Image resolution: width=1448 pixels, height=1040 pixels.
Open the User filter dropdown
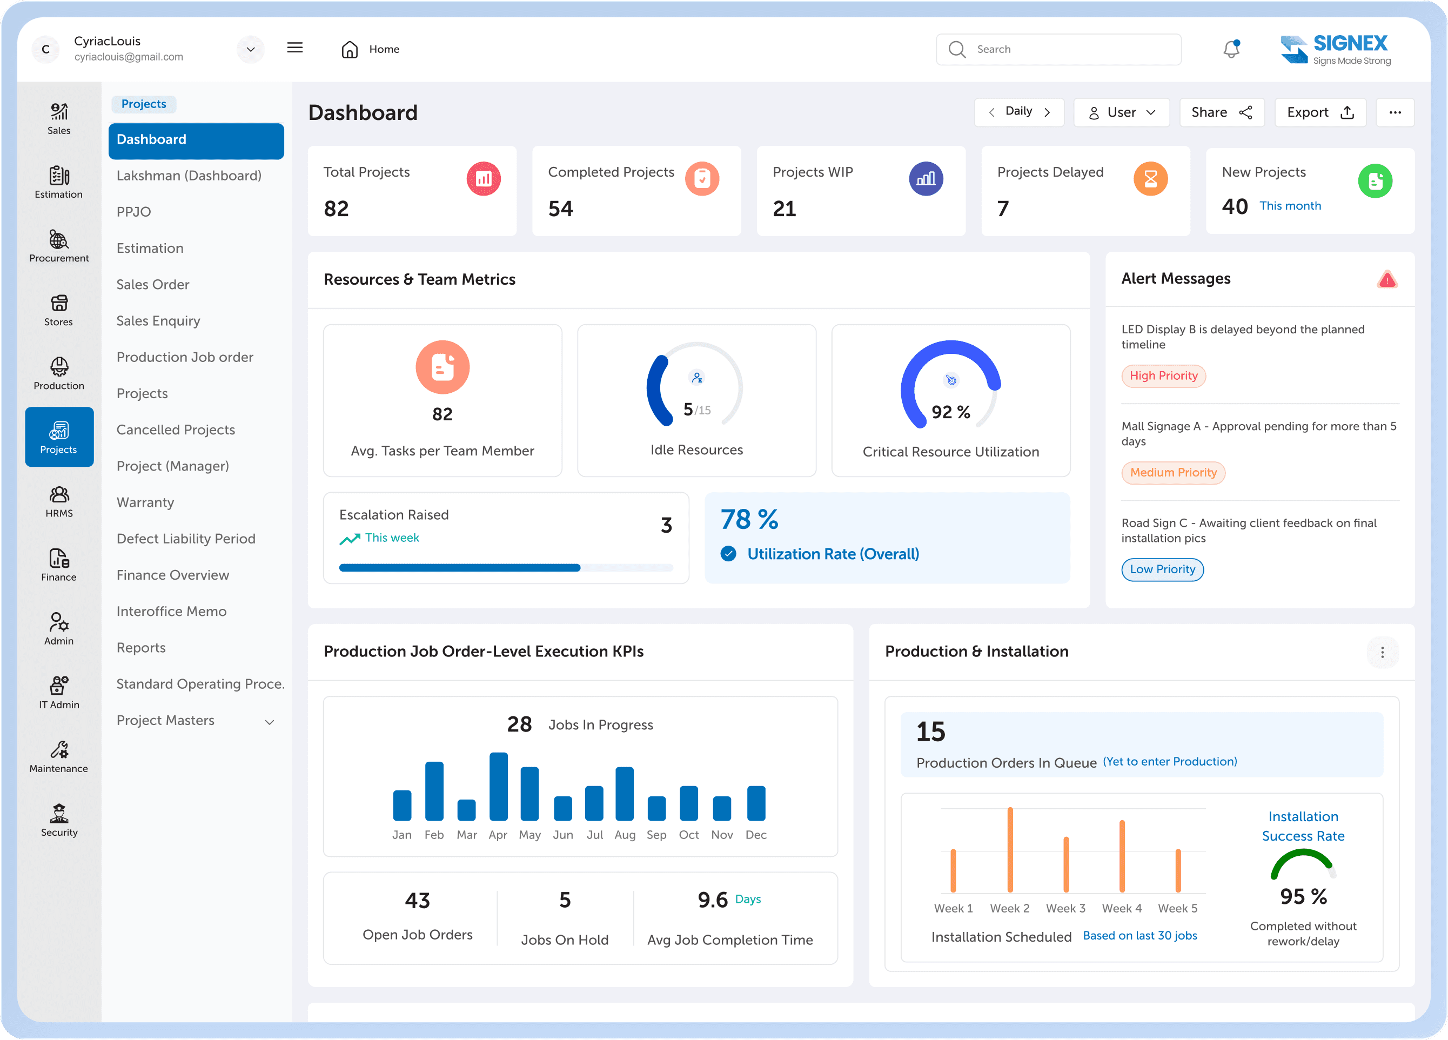point(1121,112)
